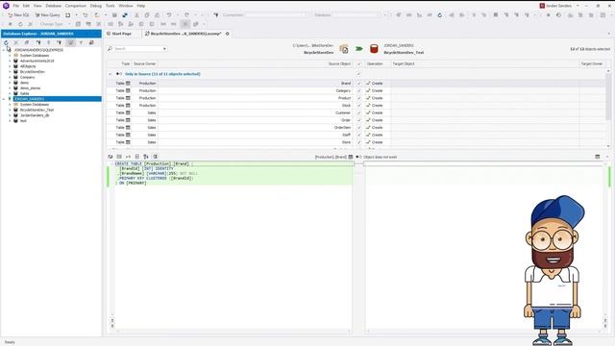Click the filter icon left of Connection box
This screenshot has width=615, height=346.
click(x=215, y=15)
